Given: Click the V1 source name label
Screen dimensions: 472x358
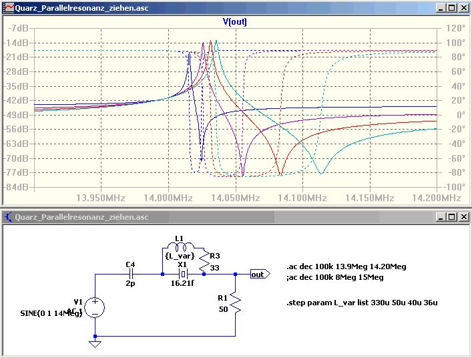Looking at the screenshot, I should tap(78, 302).
